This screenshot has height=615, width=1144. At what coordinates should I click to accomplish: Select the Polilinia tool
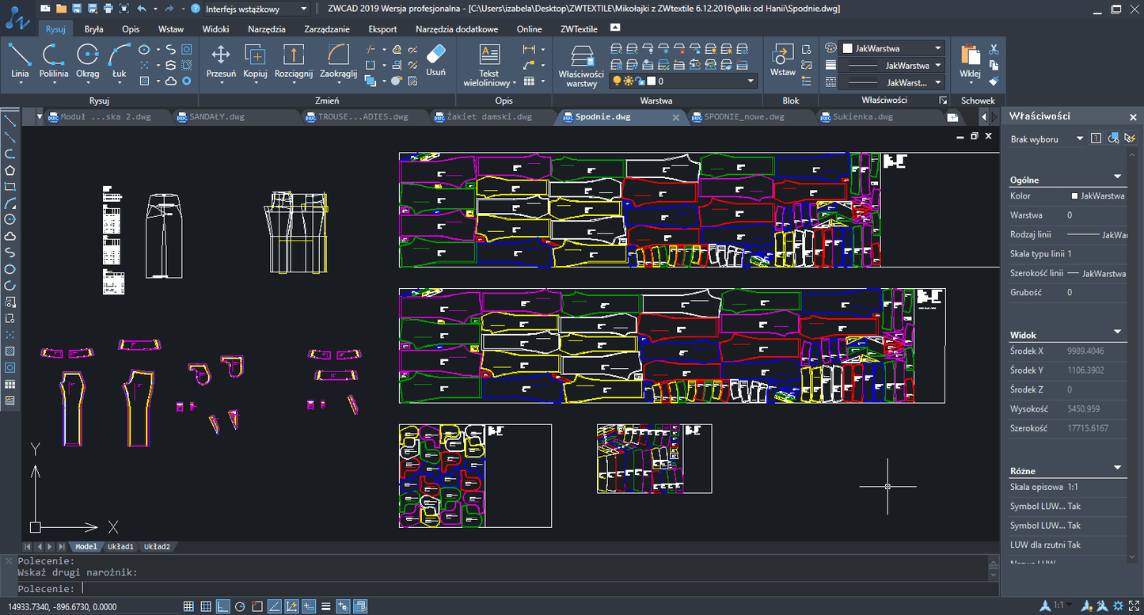tap(53, 61)
